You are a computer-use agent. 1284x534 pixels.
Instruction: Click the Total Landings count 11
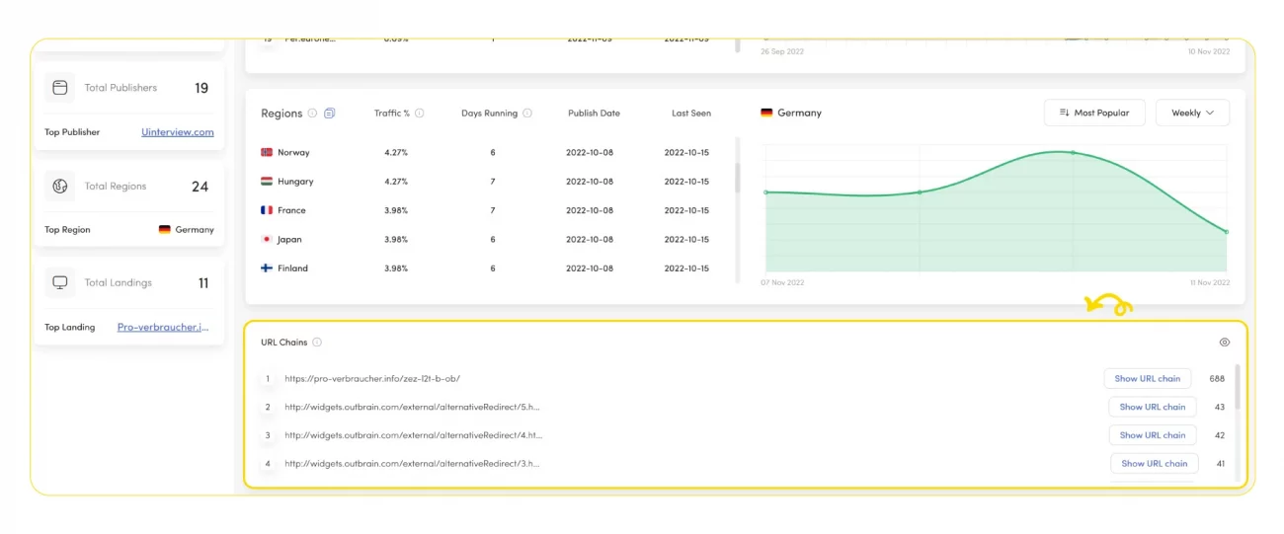pyautogui.click(x=203, y=283)
